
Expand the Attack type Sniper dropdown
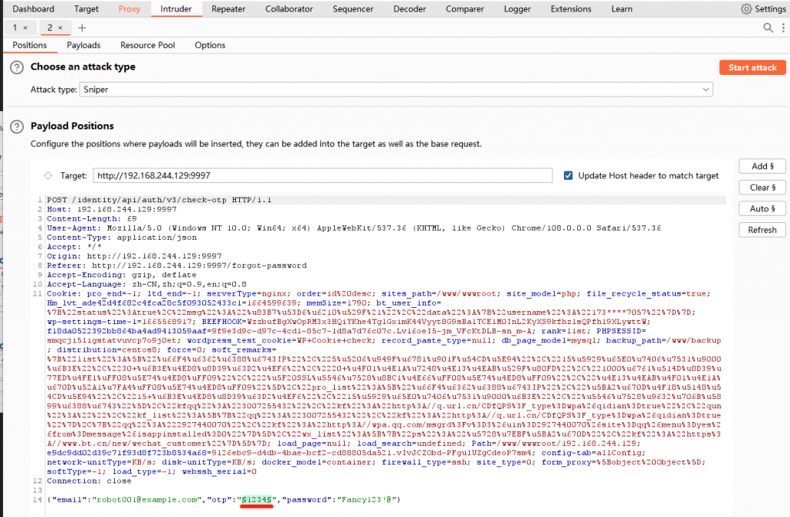[396, 90]
